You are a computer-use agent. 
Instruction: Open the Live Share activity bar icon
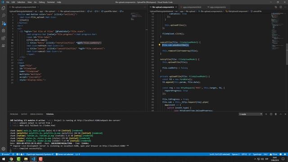pos(4,45)
